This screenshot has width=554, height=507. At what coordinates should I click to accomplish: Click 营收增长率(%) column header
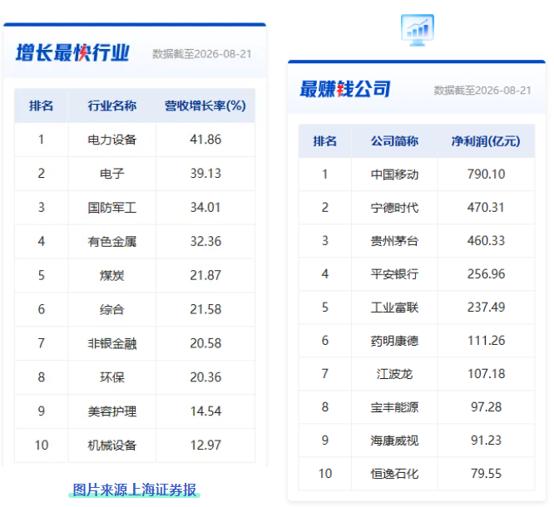point(205,106)
